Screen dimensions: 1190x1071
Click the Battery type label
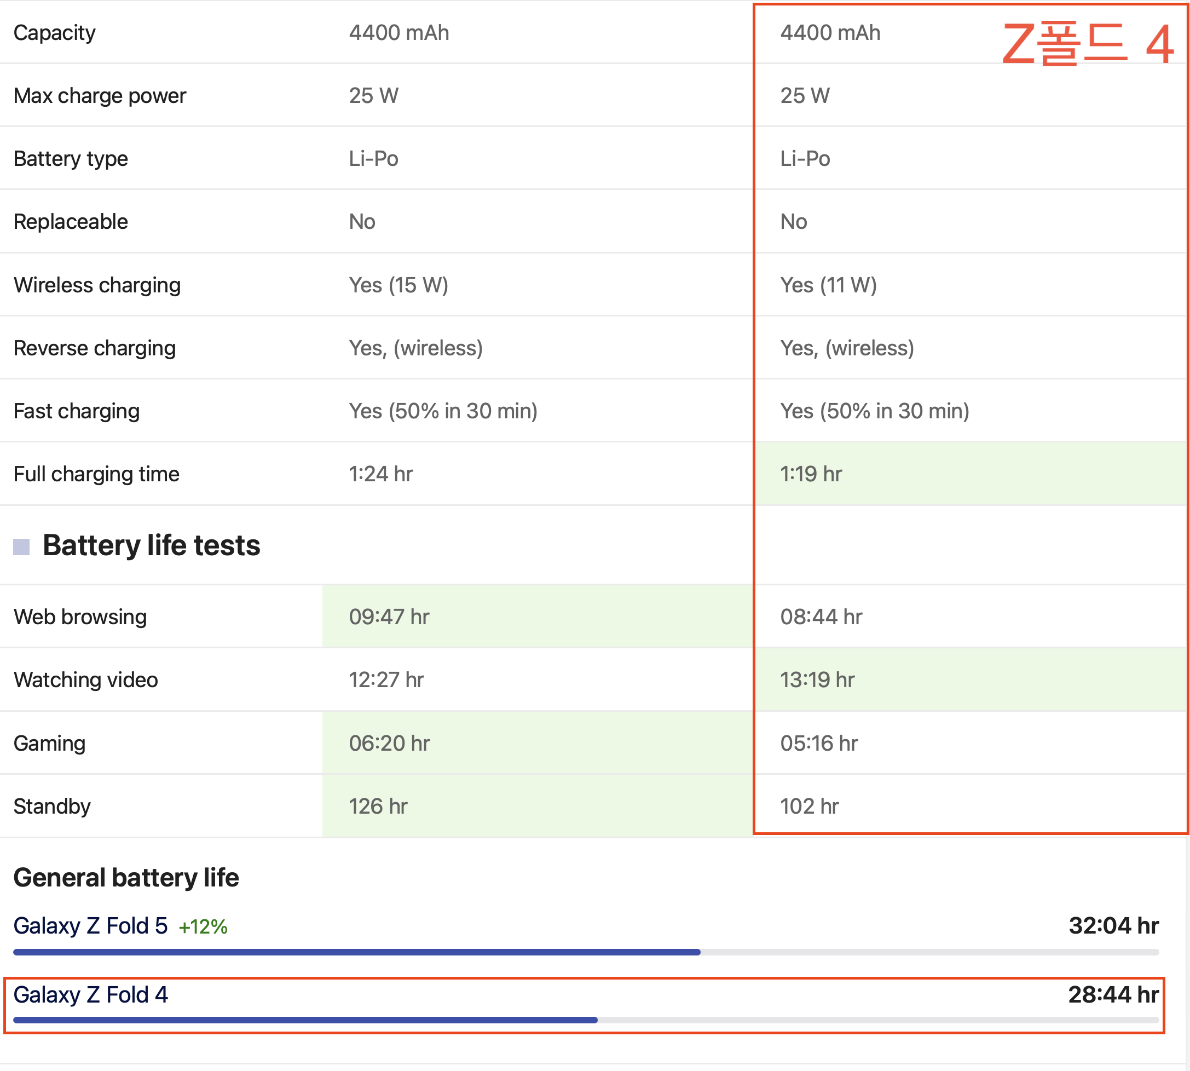(x=71, y=159)
